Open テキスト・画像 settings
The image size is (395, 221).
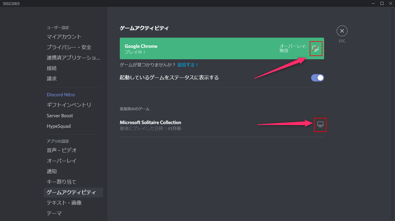tap(64, 203)
